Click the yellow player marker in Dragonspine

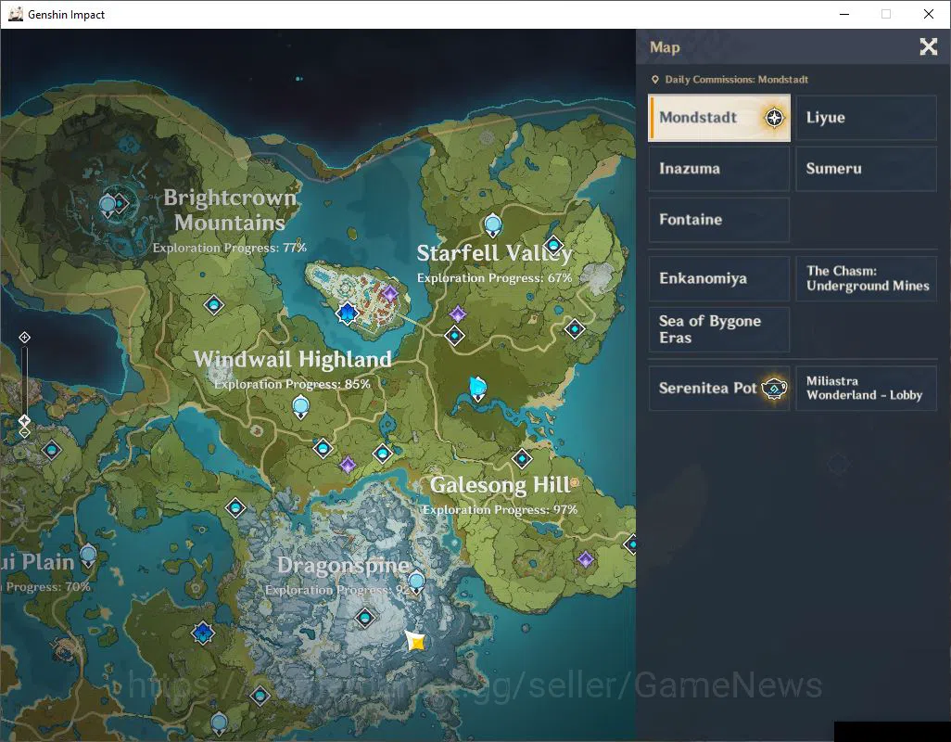coord(416,641)
